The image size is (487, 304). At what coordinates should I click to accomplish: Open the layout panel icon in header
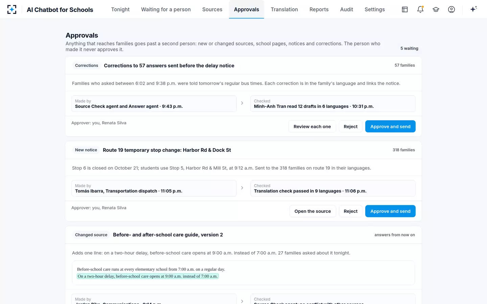pyautogui.click(x=405, y=9)
